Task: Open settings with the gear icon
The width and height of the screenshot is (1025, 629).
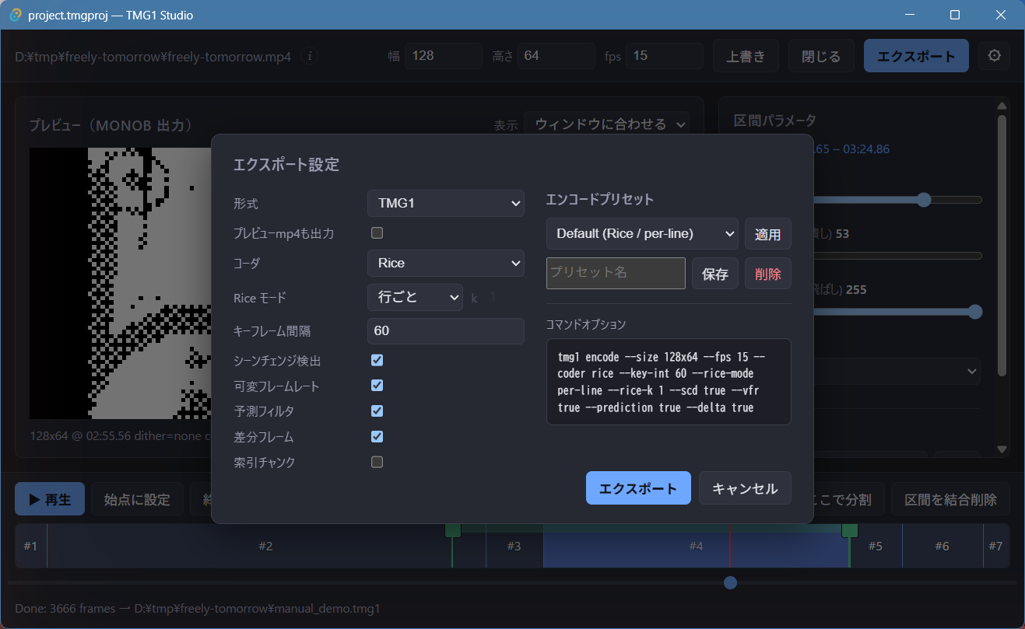Action: pos(994,56)
